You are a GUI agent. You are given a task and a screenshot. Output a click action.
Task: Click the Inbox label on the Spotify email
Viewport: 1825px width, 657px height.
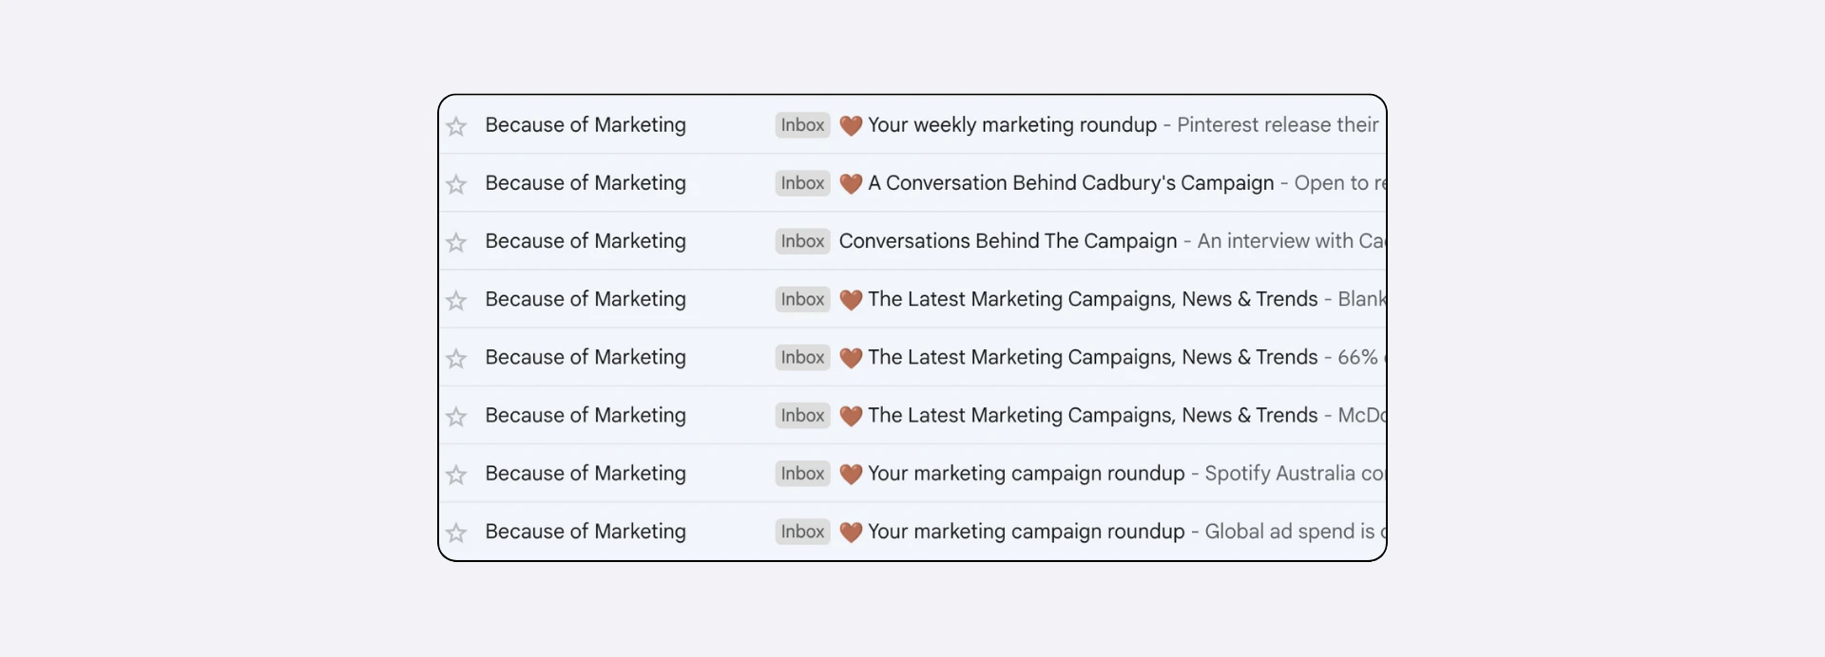tap(802, 474)
